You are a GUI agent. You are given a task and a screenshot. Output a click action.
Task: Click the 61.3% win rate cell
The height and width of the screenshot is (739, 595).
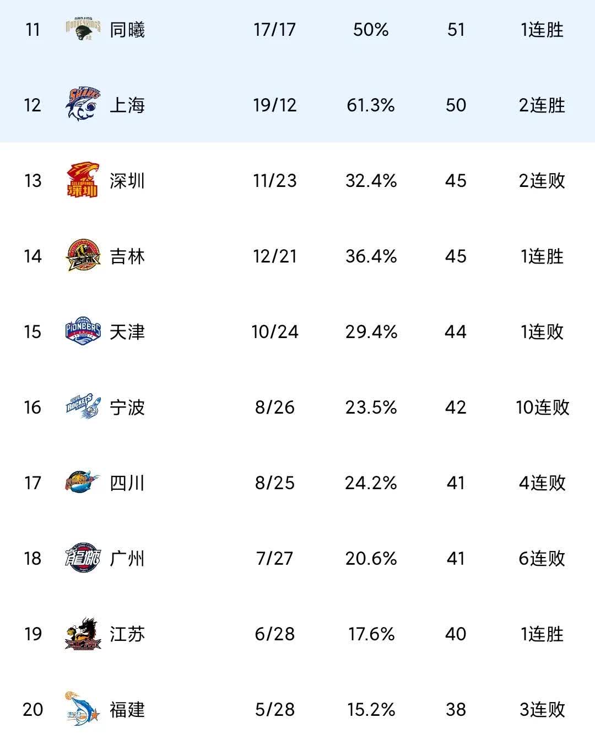(x=371, y=105)
